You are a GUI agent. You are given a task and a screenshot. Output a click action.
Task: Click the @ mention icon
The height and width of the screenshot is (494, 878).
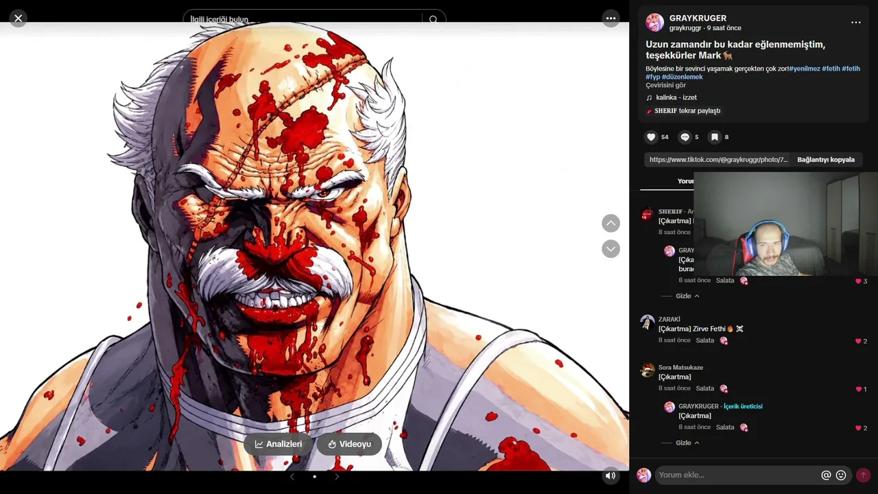pyautogui.click(x=826, y=475)
